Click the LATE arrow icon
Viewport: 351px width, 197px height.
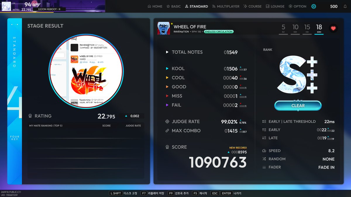coord(264,138)
